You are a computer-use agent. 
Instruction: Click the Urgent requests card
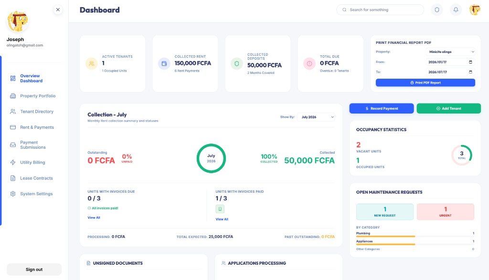446,212
